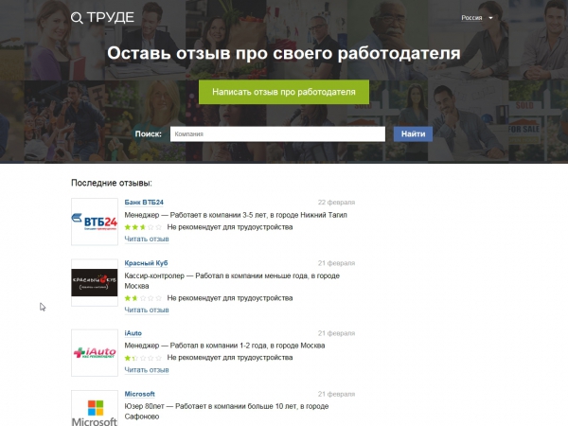Open the Microsoft logo thumbnail

[x=95, y=408]
